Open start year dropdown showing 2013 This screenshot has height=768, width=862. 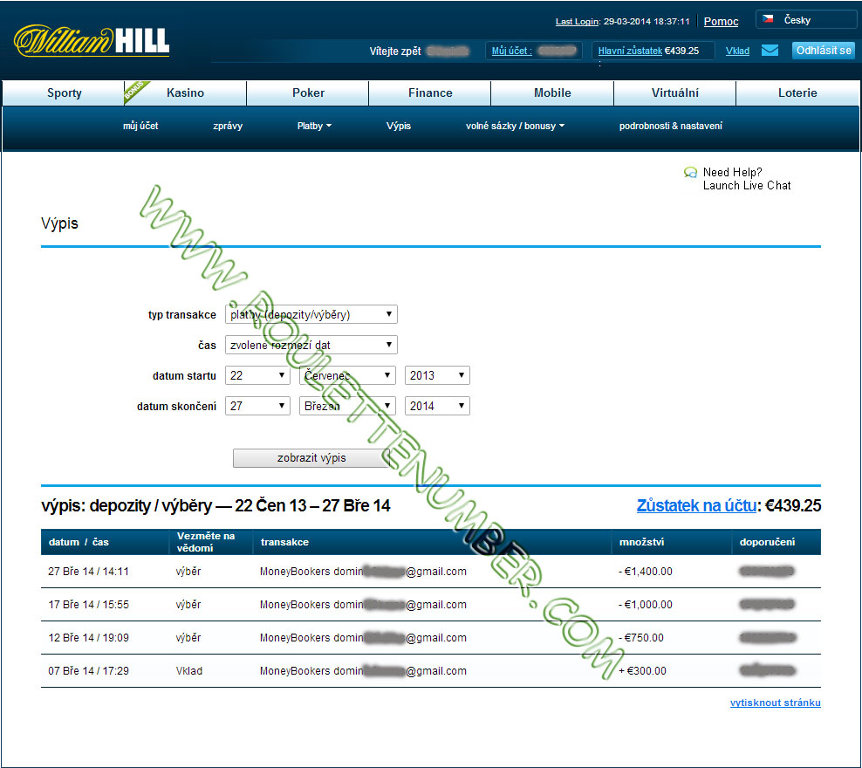tap(437, 375)
